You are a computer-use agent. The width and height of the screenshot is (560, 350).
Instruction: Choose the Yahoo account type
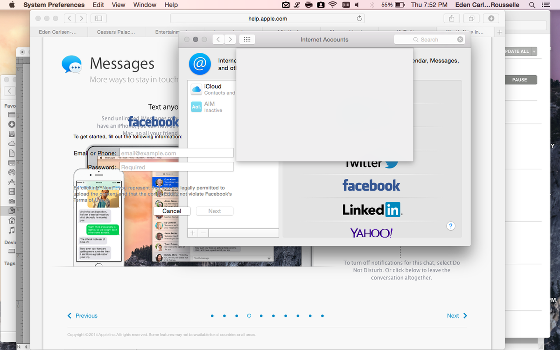[x=371, y=232]
